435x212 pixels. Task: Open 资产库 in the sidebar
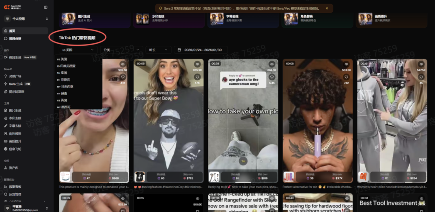(x=25, y=168)
